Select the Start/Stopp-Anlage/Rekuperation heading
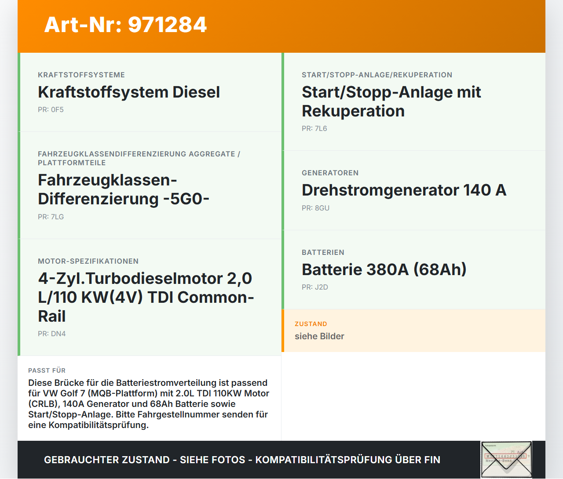 click(377, 75)
